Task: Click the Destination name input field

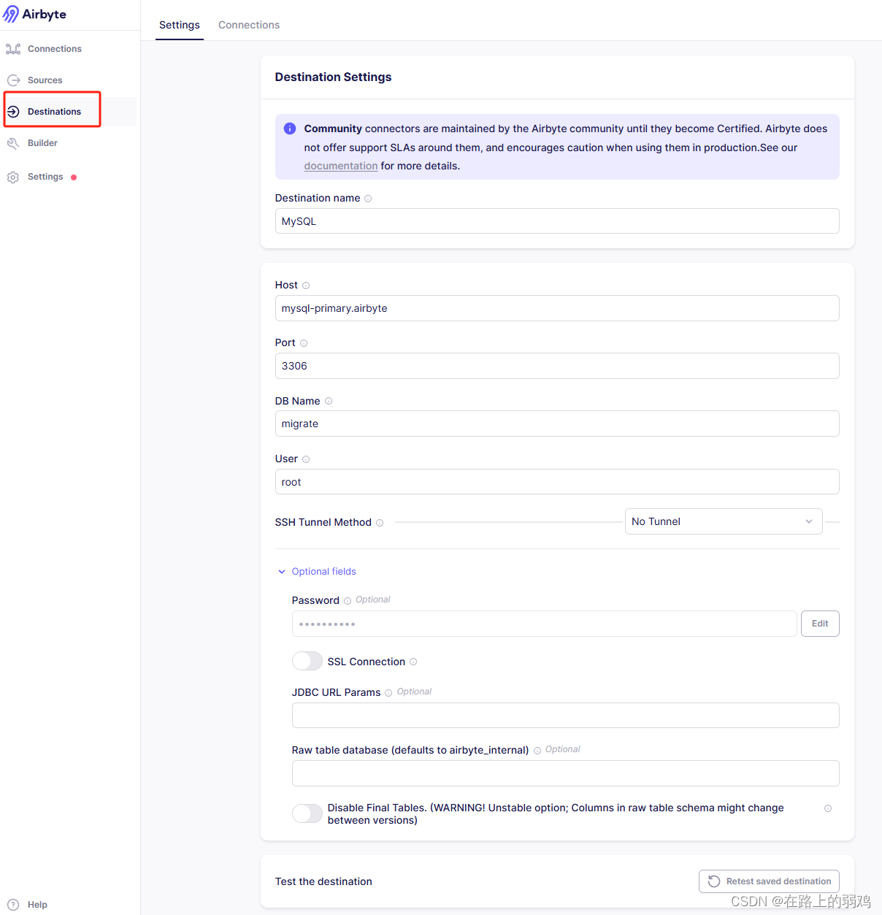Action: [557, 221]
